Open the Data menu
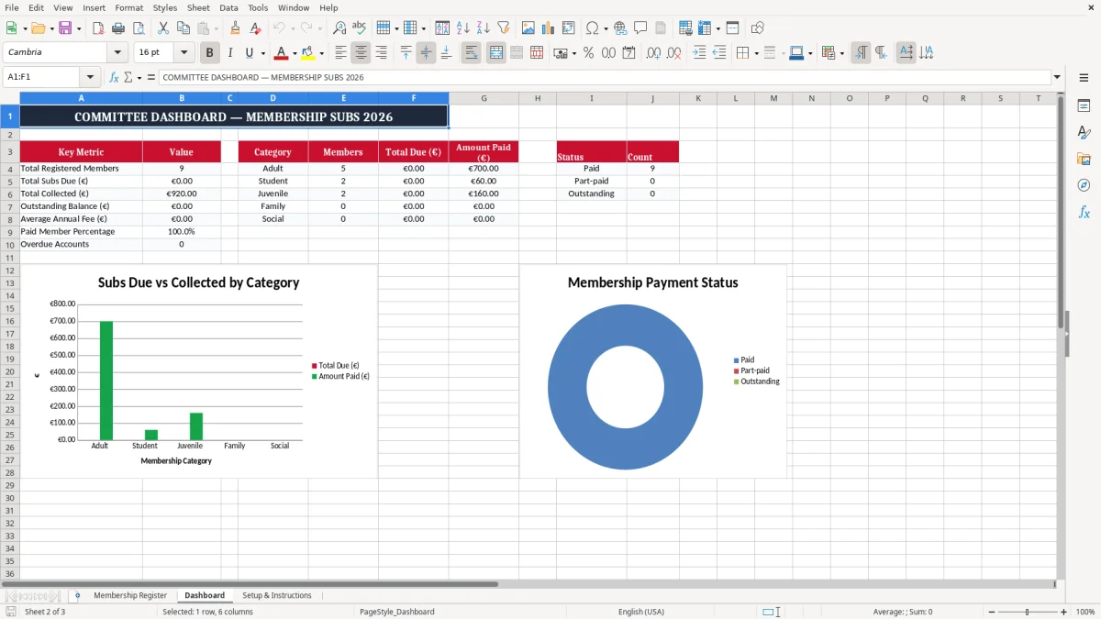The width and height of the screenshot is (1101, 619). pyautogui.click(x=228, y=7)
